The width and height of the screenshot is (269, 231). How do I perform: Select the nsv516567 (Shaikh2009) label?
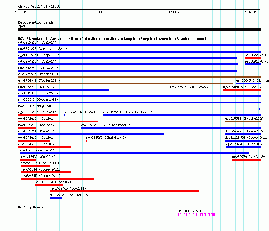pyautogui.click(x=106, y=138)
